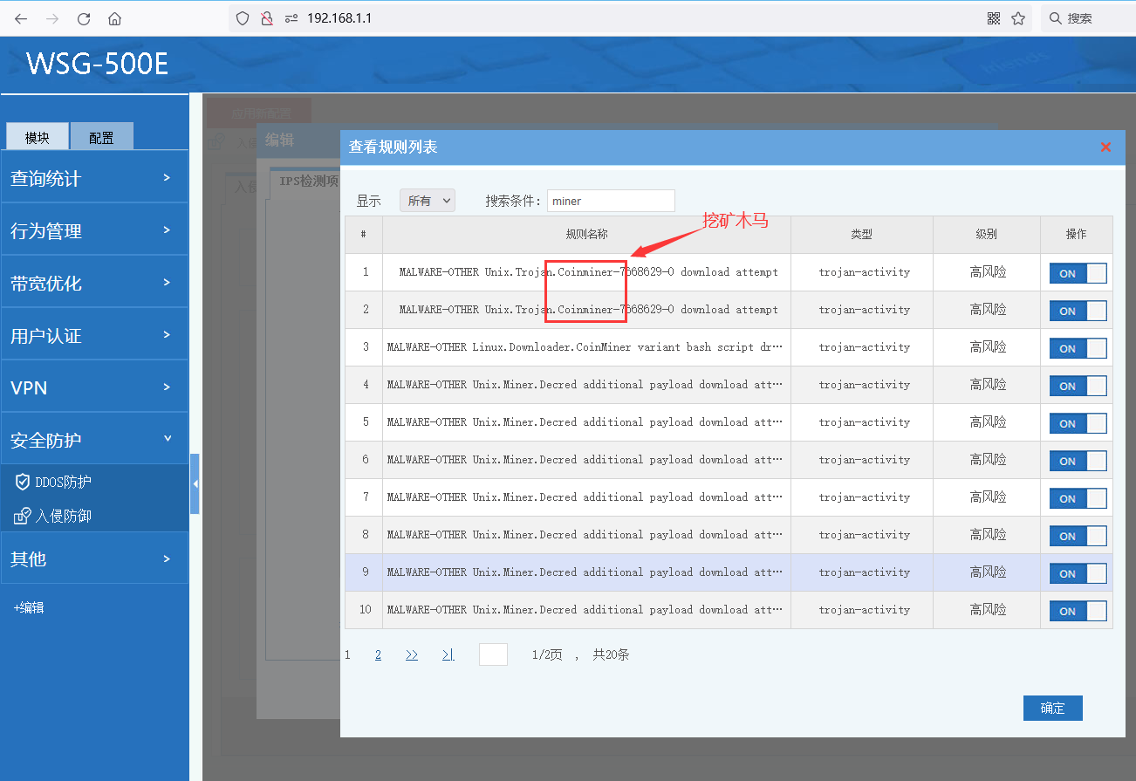
Task: Click the browser back arrow
Action: tap(21, 18)
